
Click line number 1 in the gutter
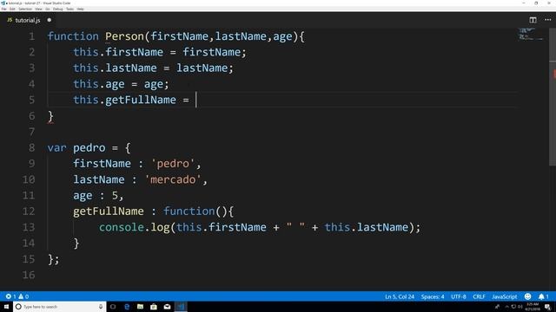(x=32, y=36)
